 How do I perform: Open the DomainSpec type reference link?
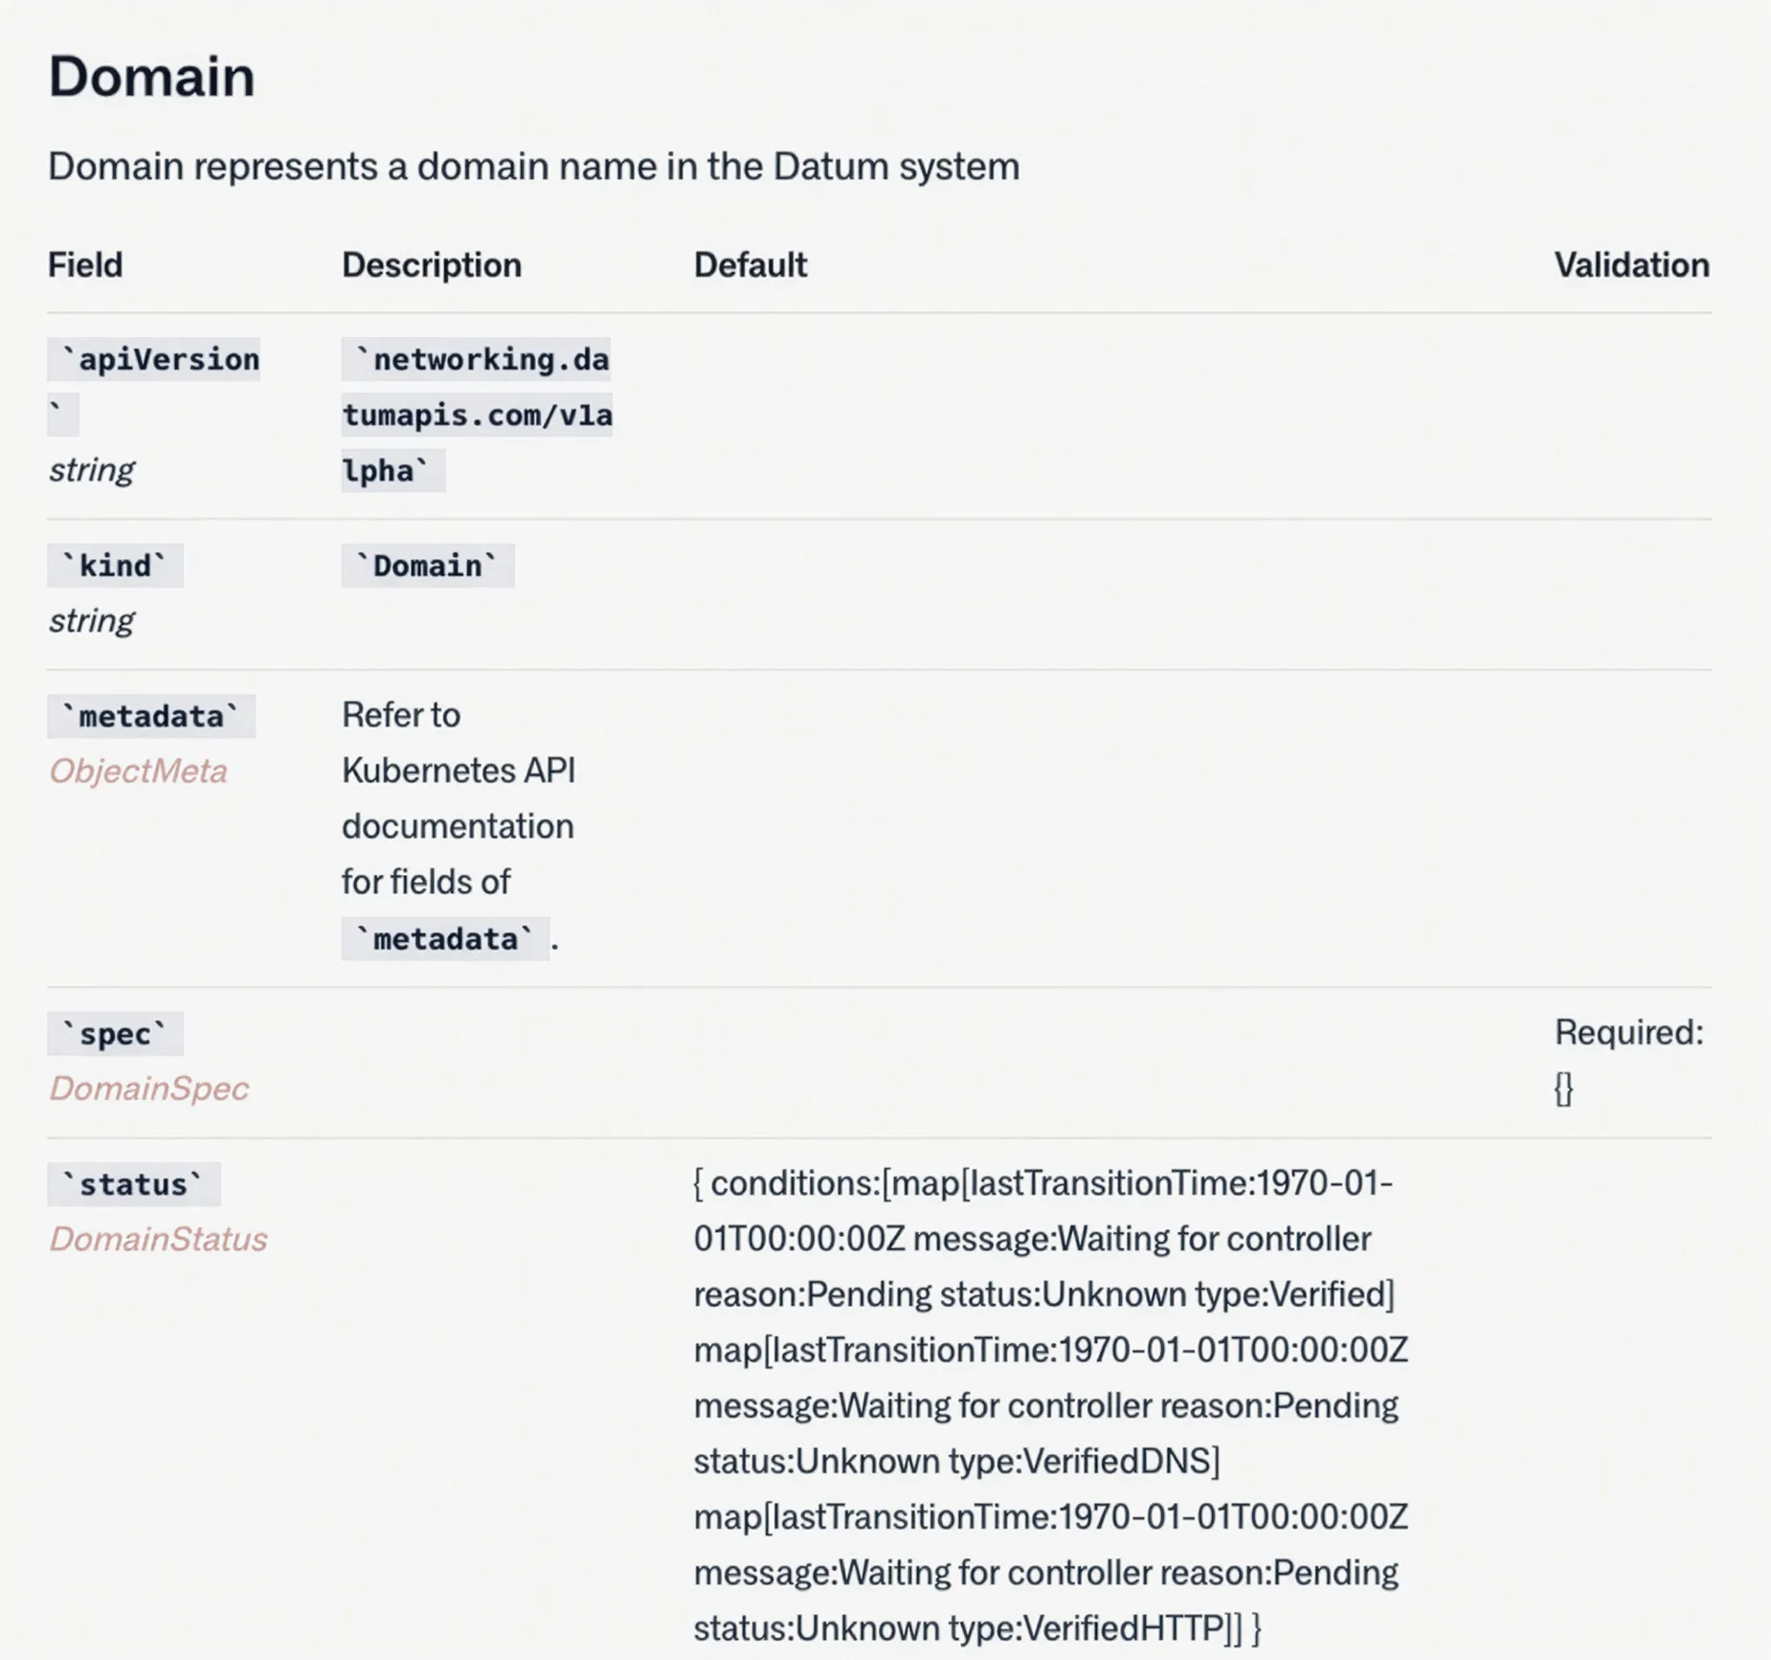coord(149,1088)
